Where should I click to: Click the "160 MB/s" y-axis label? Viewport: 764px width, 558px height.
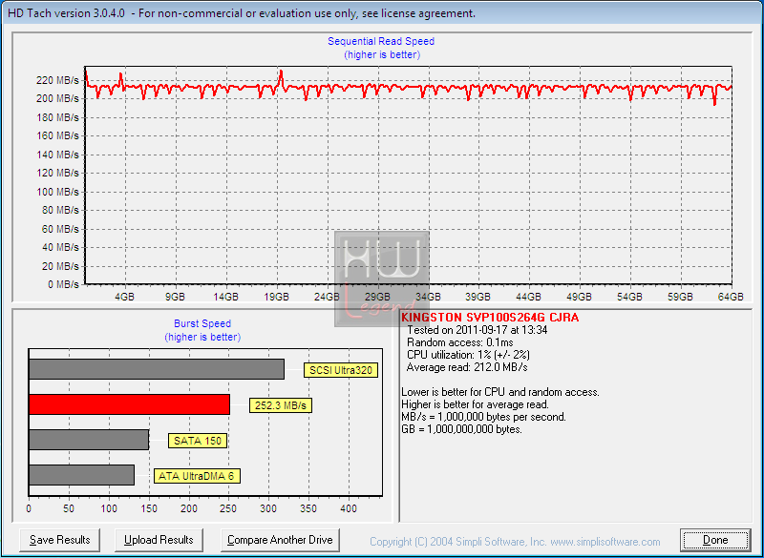click(x=57, y=135)
